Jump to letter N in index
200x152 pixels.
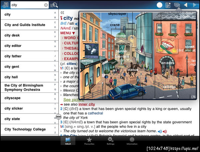click(x=55, y=75)
